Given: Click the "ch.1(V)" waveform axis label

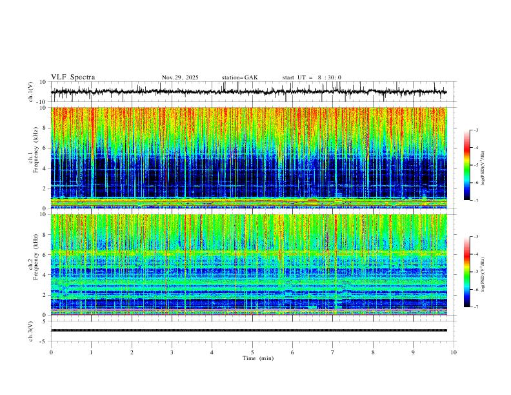Looking at the screenshot, I should click(31, 92).
